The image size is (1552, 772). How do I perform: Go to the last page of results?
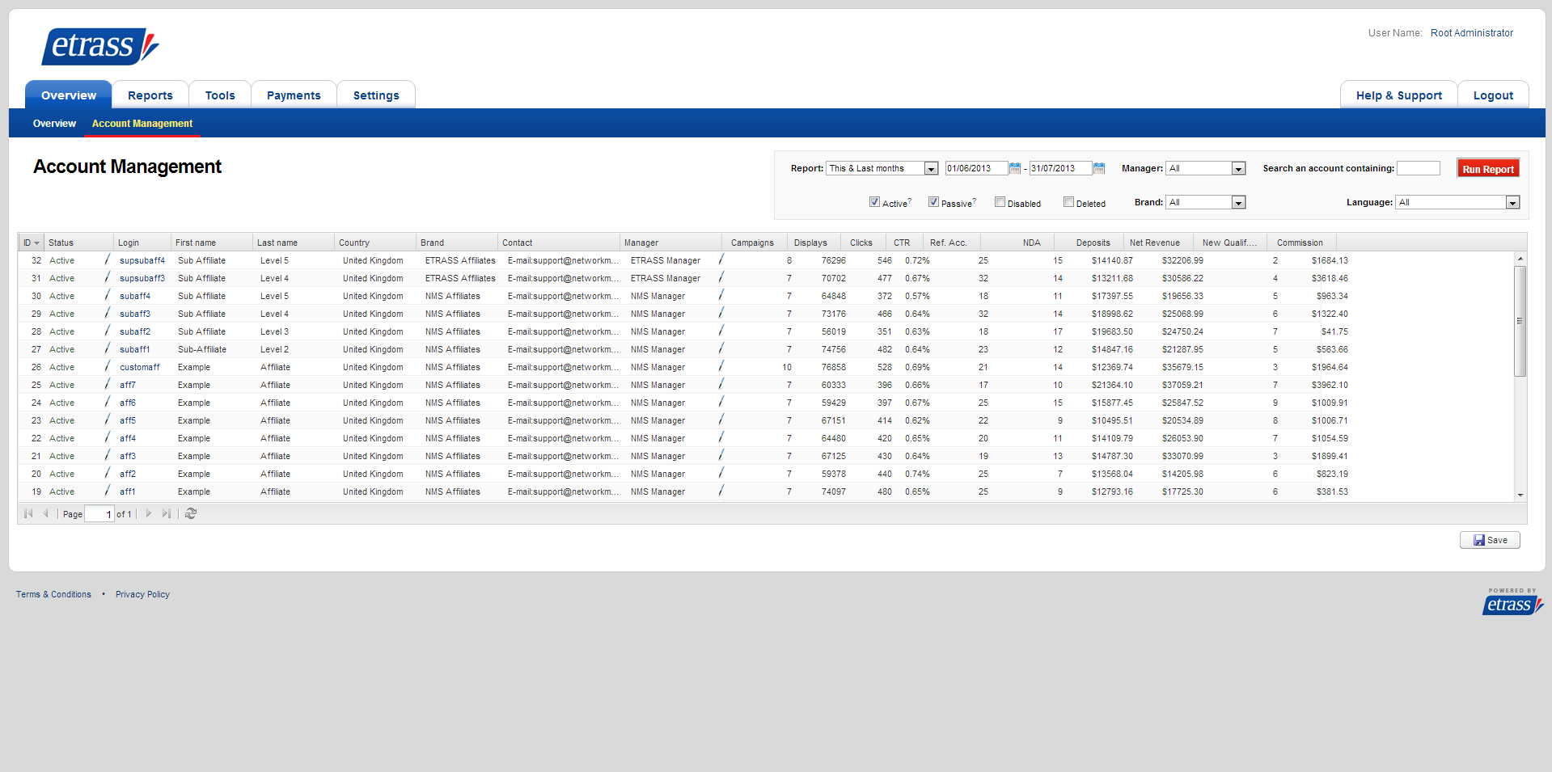point(167,513)
